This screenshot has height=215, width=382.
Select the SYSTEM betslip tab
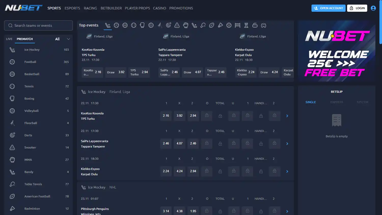click(362, 102)
